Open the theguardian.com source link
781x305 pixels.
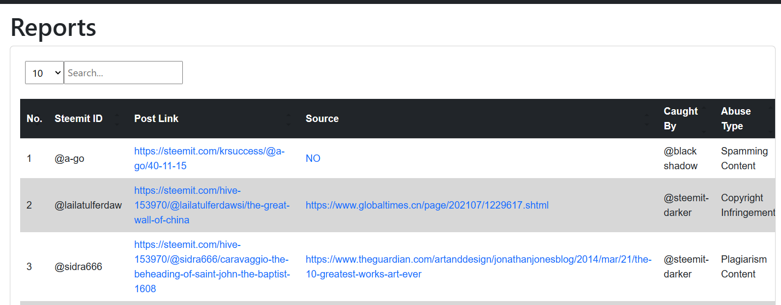pos(479,267)
